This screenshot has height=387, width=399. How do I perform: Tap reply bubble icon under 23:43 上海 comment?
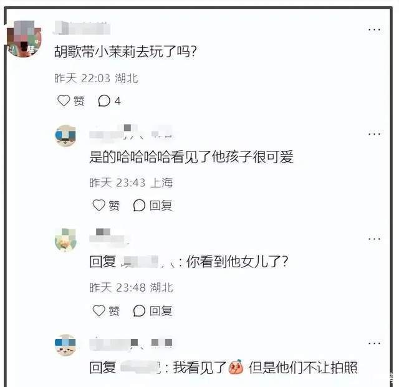(139, 205)
